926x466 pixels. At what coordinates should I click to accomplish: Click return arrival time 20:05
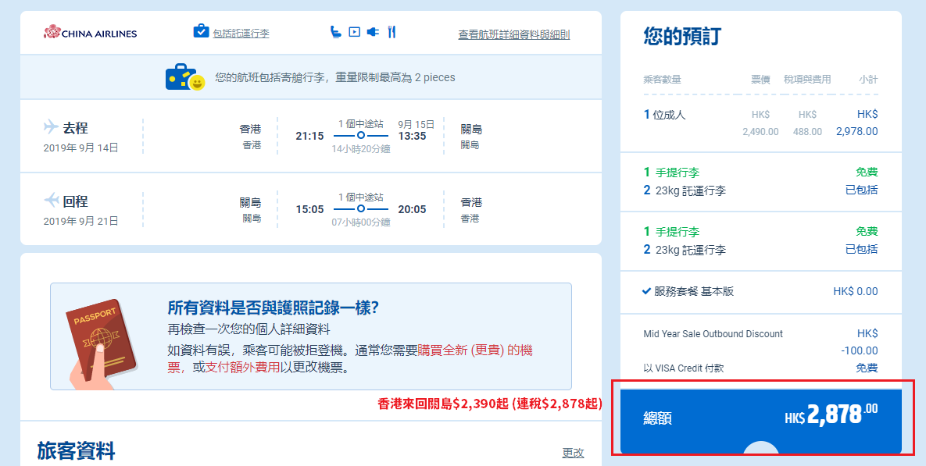pyautogui.click(x=412, y=209)
